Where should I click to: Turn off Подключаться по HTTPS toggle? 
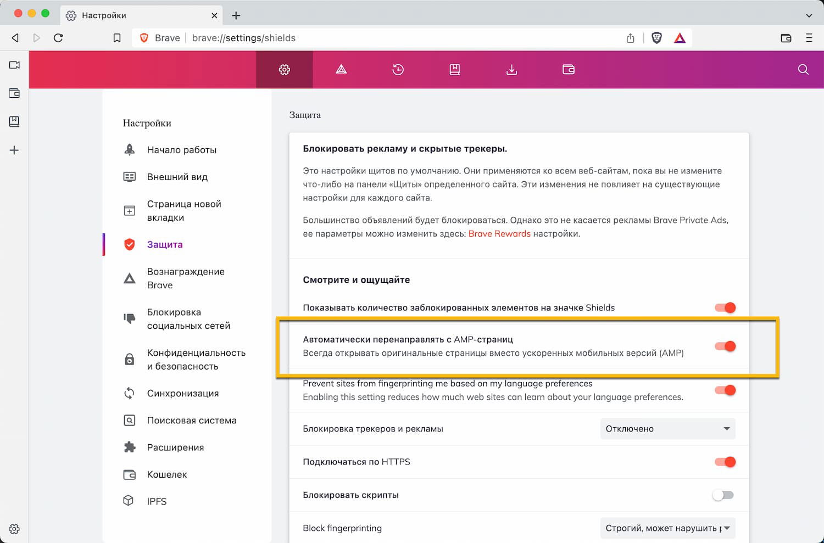[x=725, y=462]
